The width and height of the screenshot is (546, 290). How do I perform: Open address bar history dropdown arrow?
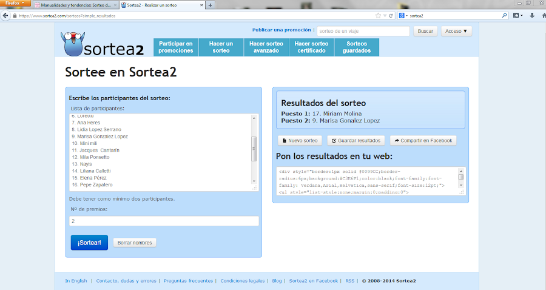tap(385, 16)
